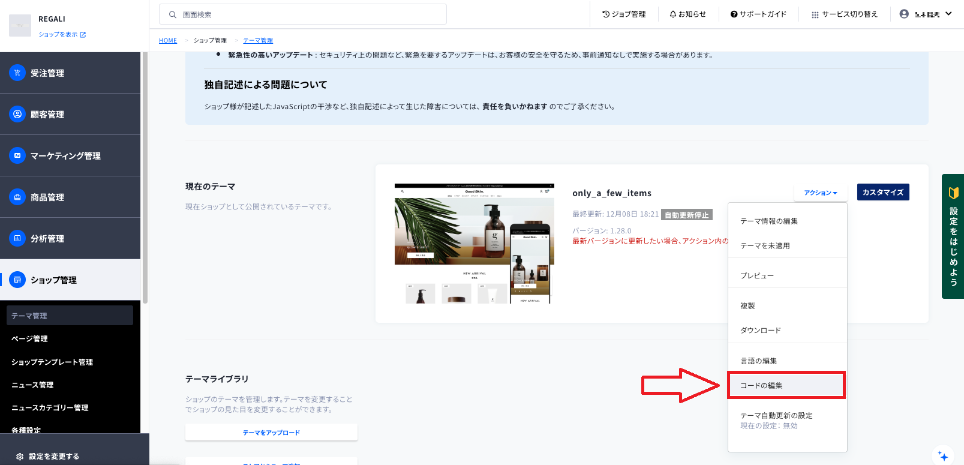Open the ショップ管理 store icon

17,280
